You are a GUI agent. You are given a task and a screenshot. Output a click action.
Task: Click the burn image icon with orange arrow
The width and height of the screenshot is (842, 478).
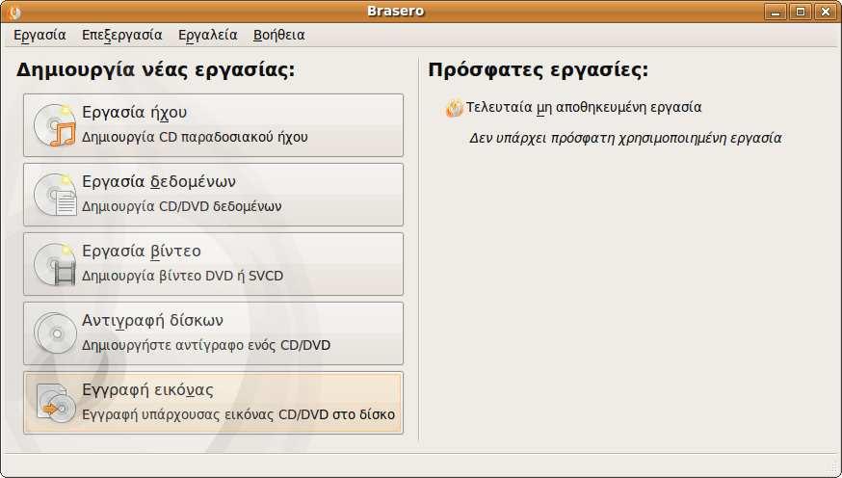[55, 403]
